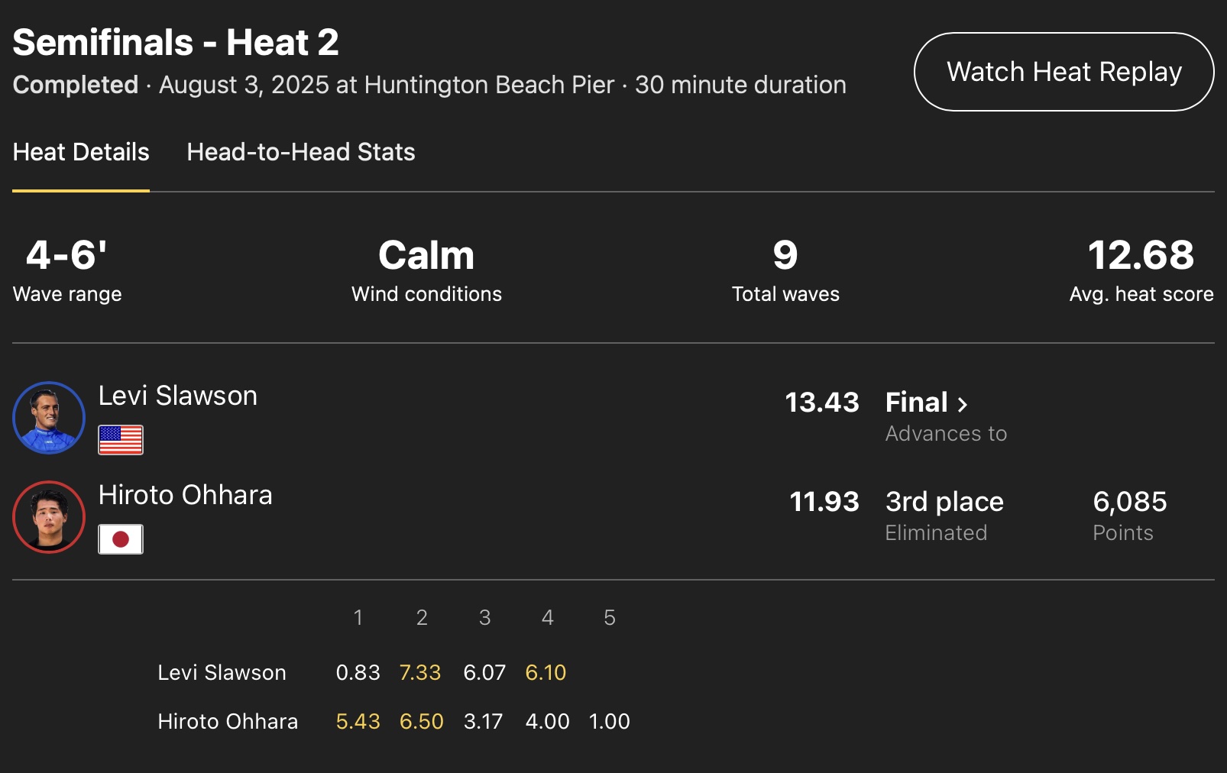1227x773 pixels.
Task: Click Levi Slawson's 13.43 heat total
Action: coord(822,403)
